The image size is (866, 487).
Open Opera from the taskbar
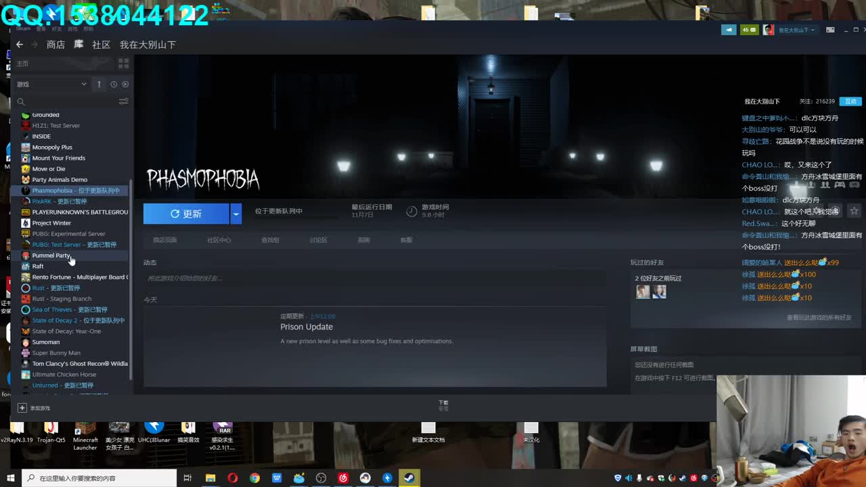click(233, 478)
